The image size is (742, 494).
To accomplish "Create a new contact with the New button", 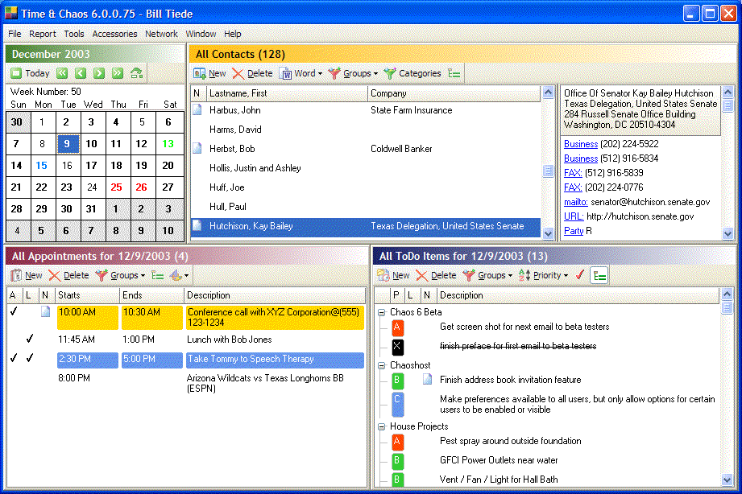I will tap(209, 73).
